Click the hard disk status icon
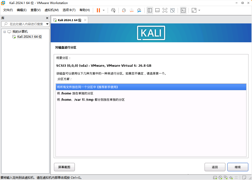The image size is (252, 180). [215, 177]
